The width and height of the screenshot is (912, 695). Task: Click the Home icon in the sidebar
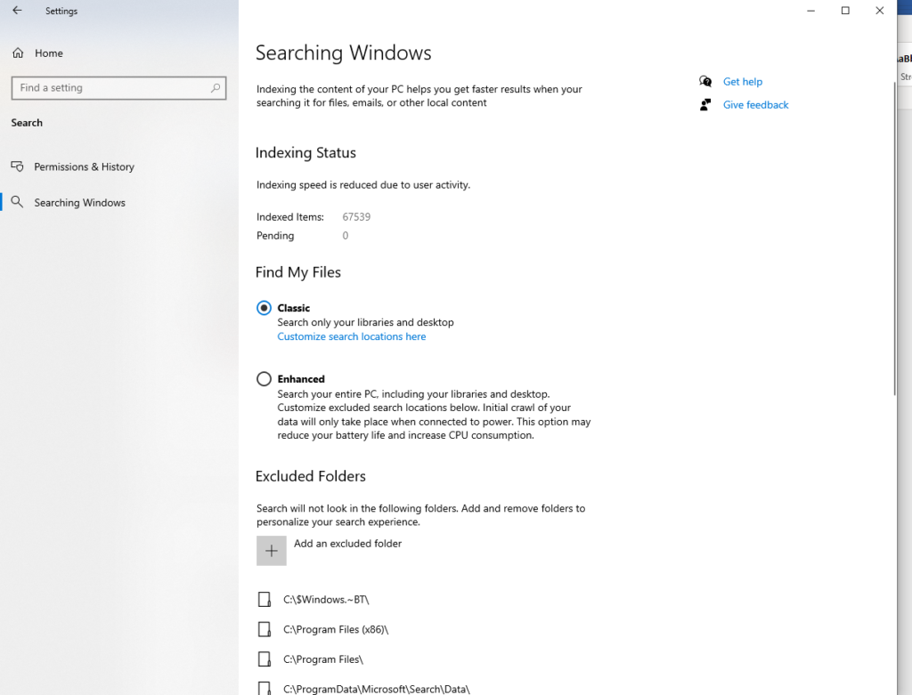click(x=18, y=53)
